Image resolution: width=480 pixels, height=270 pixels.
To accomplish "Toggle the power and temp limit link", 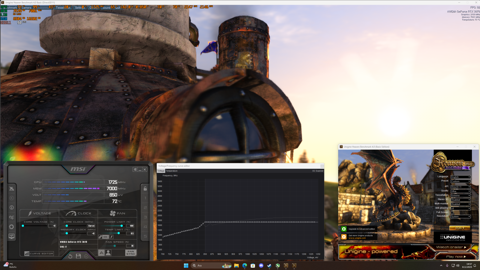I will 100,237.
